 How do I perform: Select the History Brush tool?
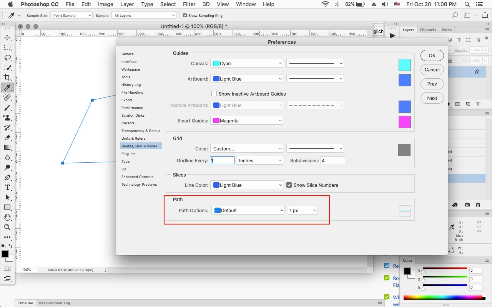tap(7, 127)
